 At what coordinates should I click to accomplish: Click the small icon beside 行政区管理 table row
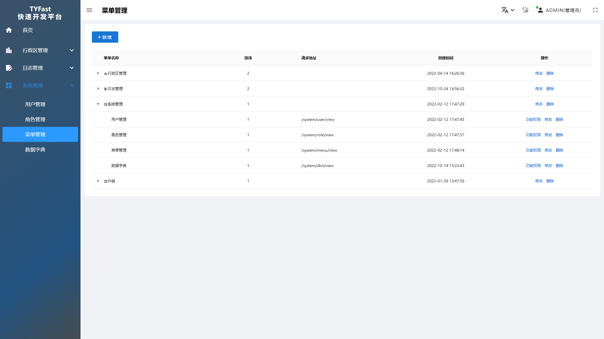tap(106, 73)
